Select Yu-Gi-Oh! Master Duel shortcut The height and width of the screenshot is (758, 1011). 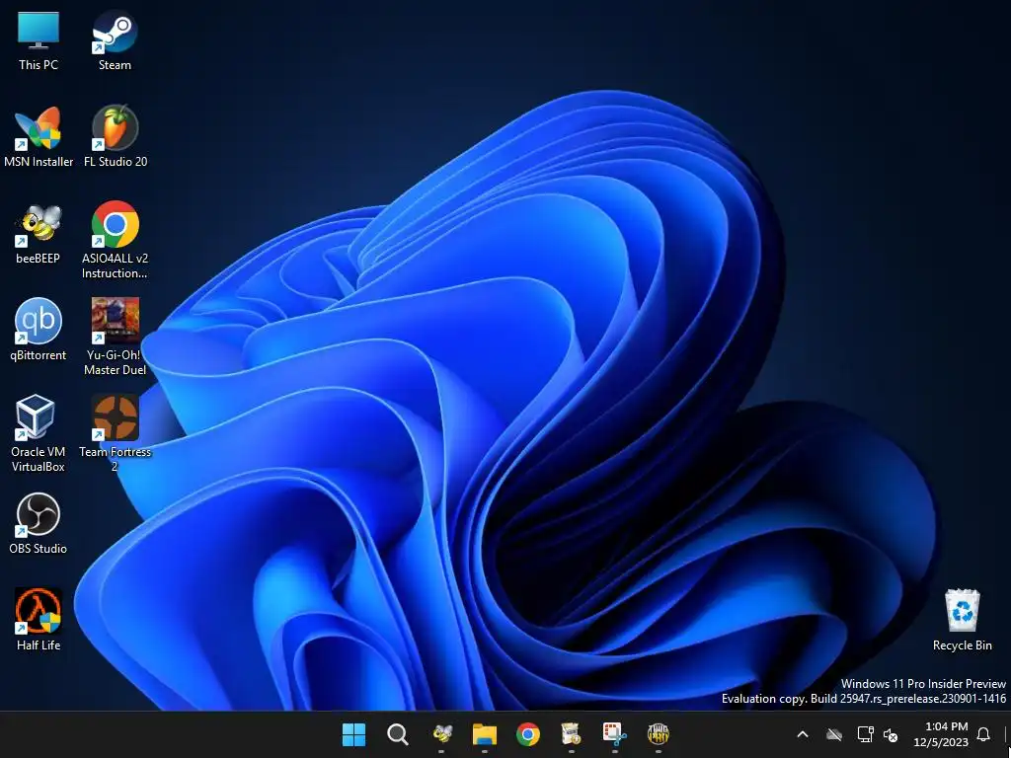pyautogui.click(x=115, y=338)
